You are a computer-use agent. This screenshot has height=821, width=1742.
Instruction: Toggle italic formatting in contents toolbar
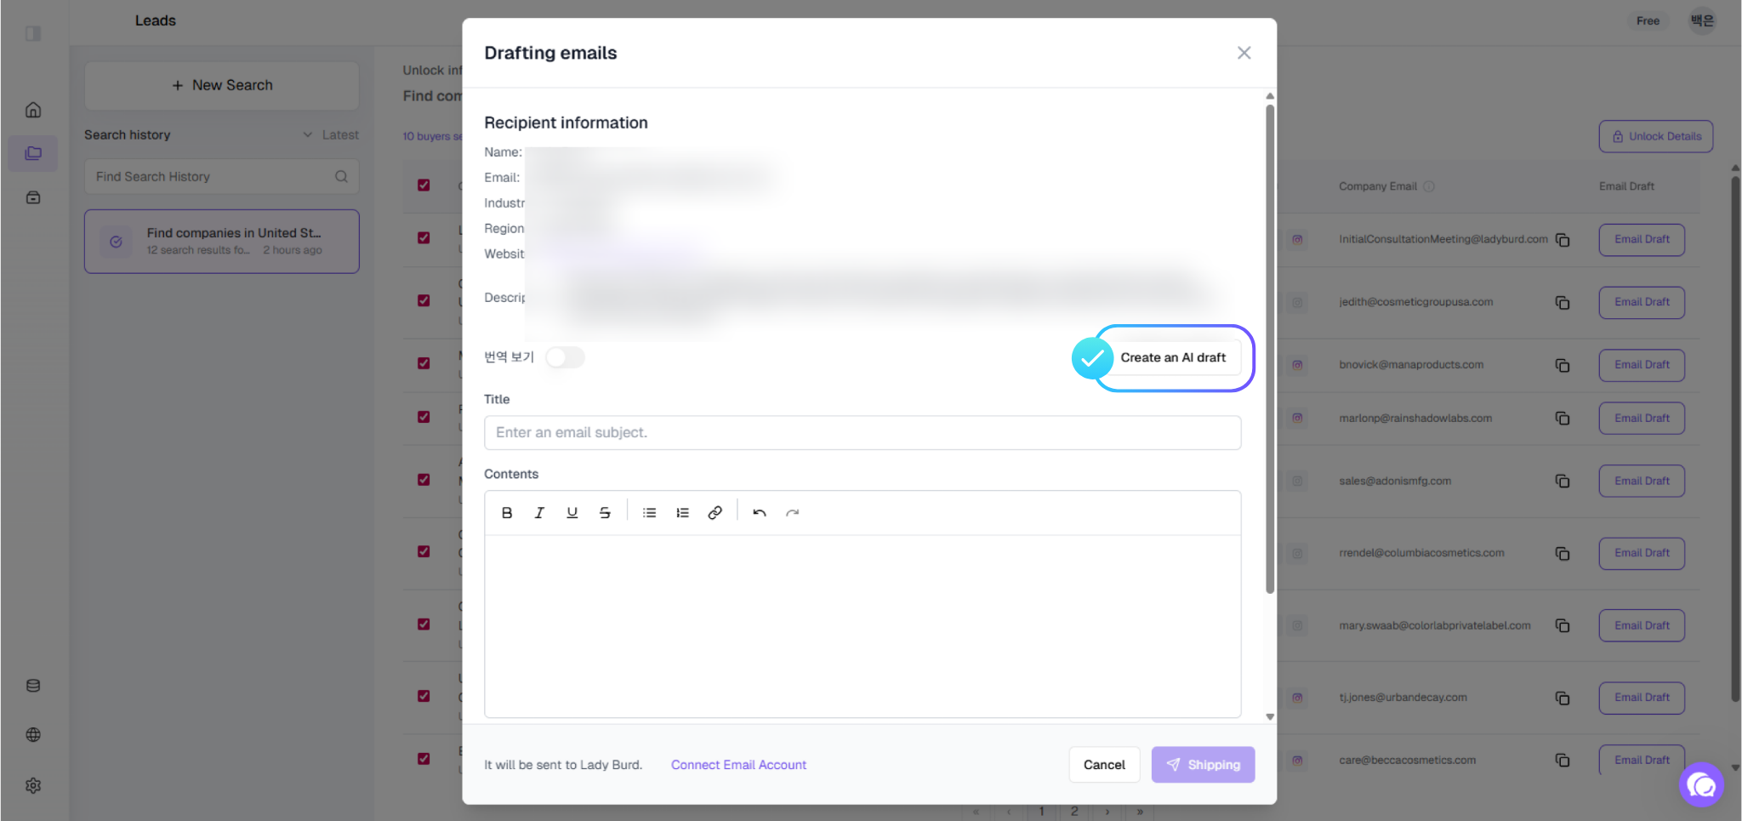click(x=539, y=513)
